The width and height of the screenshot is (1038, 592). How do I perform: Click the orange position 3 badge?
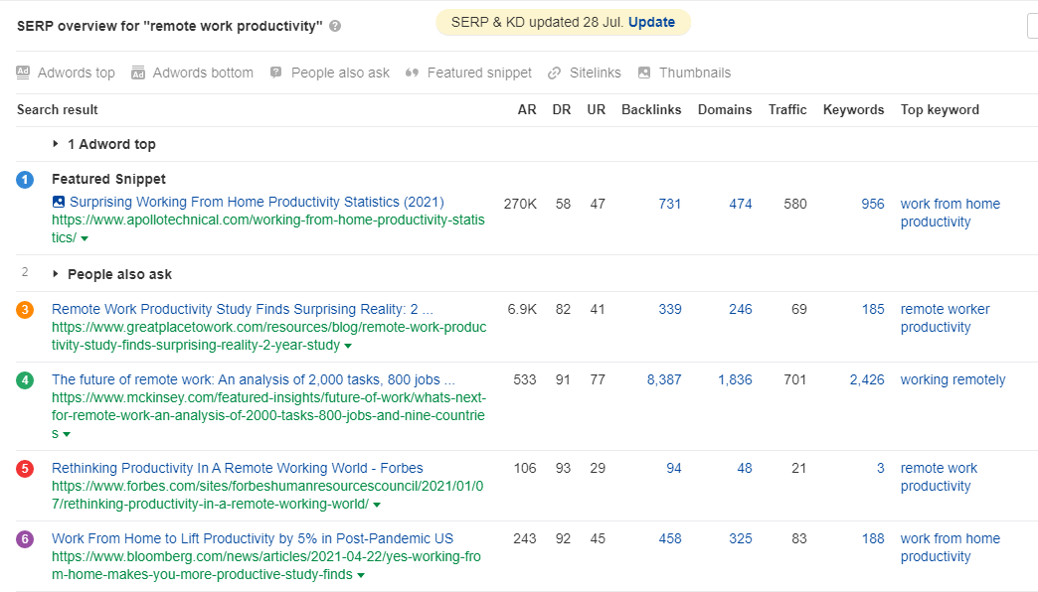click(x=25, y=310)
